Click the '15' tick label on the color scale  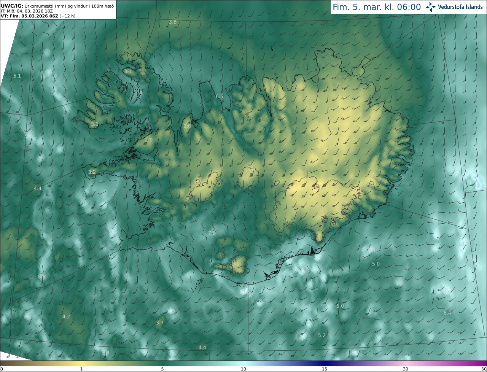[x=325, y=369]
